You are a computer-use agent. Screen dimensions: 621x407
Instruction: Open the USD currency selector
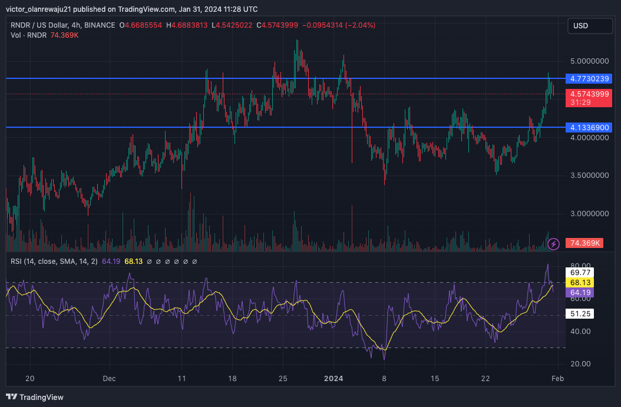[590, 26]
